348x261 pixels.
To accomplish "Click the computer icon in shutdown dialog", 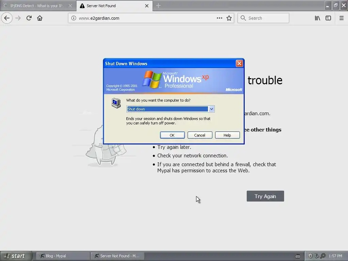I will point(116,103).
